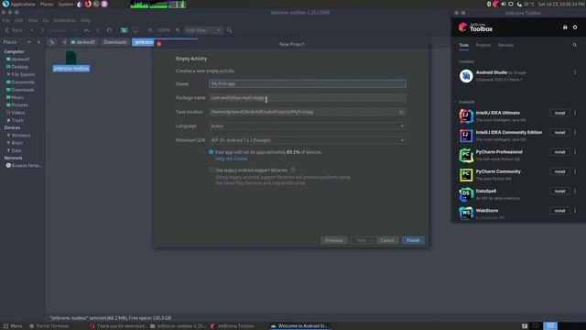The height and width of the screenshot is (330, 586).
Task: Open options menu for Android Studio
Action: (575, 72)
